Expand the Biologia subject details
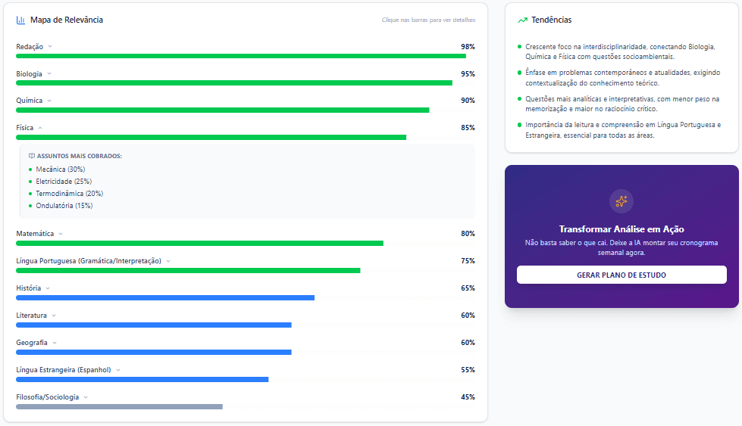 click(x=49, y=74)
